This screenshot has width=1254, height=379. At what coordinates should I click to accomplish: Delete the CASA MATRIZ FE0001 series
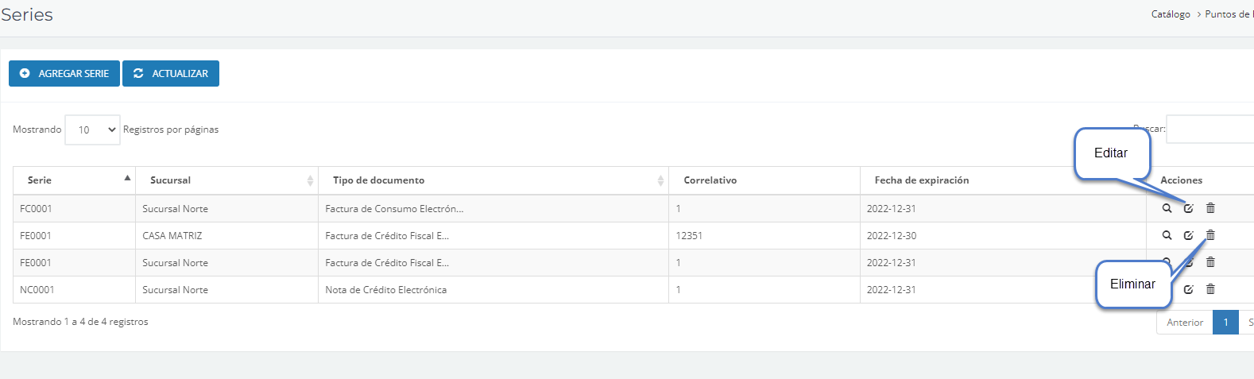1210,235
